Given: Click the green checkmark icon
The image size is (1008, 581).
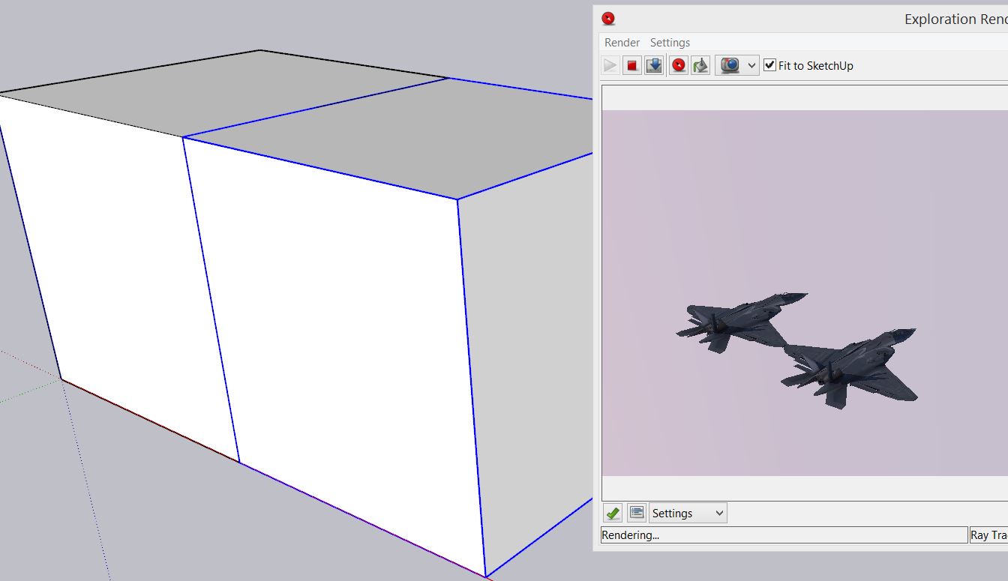Looking at the screenshot, I should pos(613,513).
